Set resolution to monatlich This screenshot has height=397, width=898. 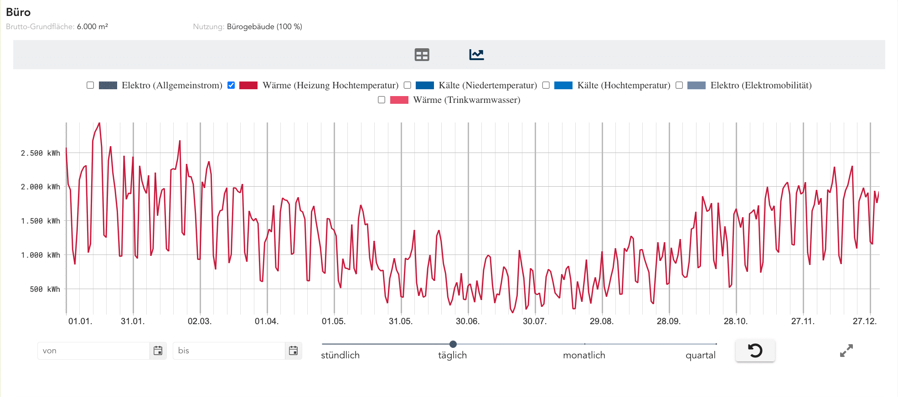584,355
